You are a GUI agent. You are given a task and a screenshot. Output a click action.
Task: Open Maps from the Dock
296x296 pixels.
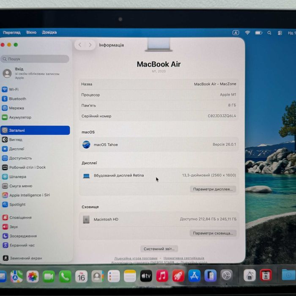click(x=16, y=277)
